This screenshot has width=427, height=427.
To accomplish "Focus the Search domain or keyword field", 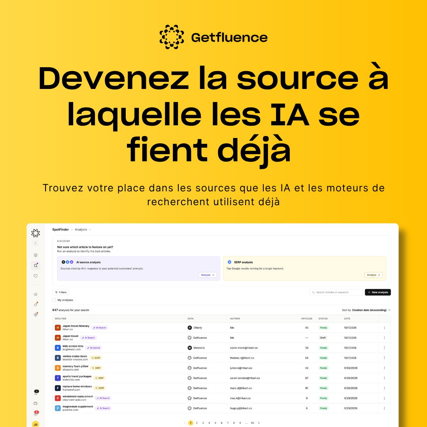I will coord(336,292).
